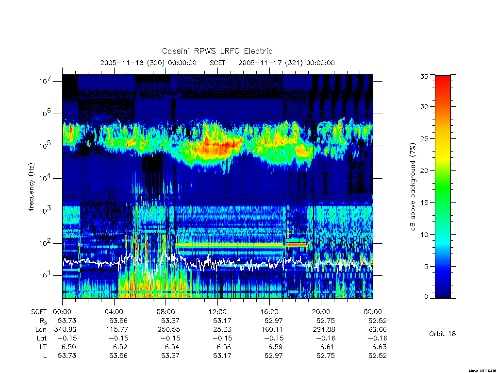Click the frequency (Hz) axis label

(x=31, y=186)
